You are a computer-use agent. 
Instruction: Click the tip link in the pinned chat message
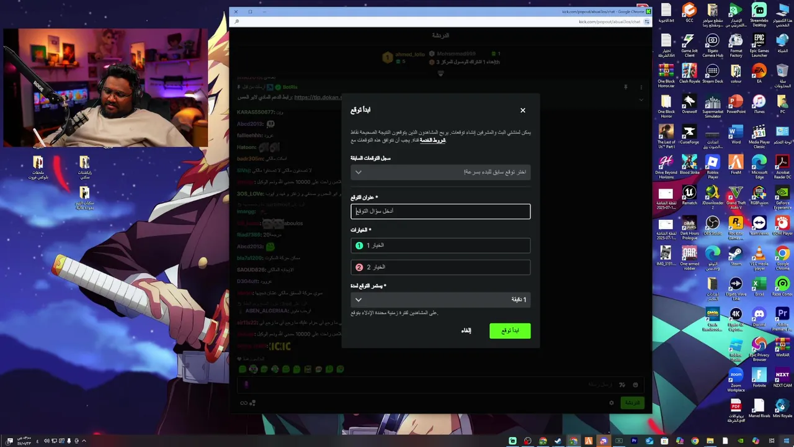318,97
